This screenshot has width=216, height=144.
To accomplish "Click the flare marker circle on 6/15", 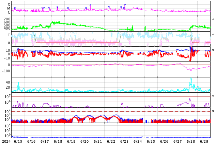I will [15, 8].
